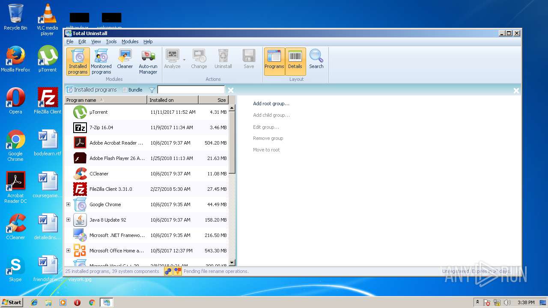This screenshot has width=548, height=308.
Task: Open the Modules menu
Action: [130, 41]
